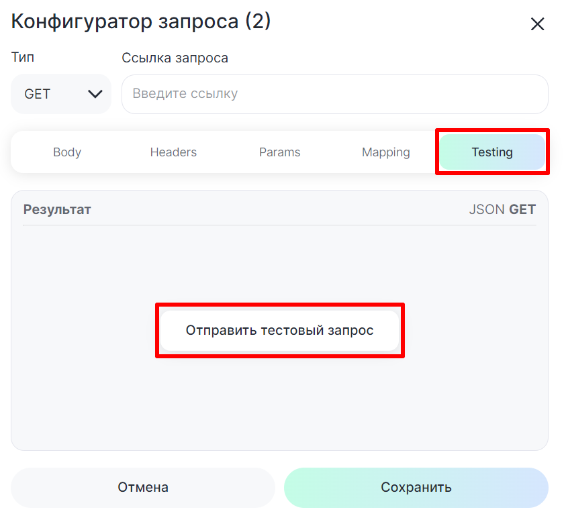This screenshot has width=564, height=524.
Task: Click the 'Результат' panel heading
Action: 57,209
